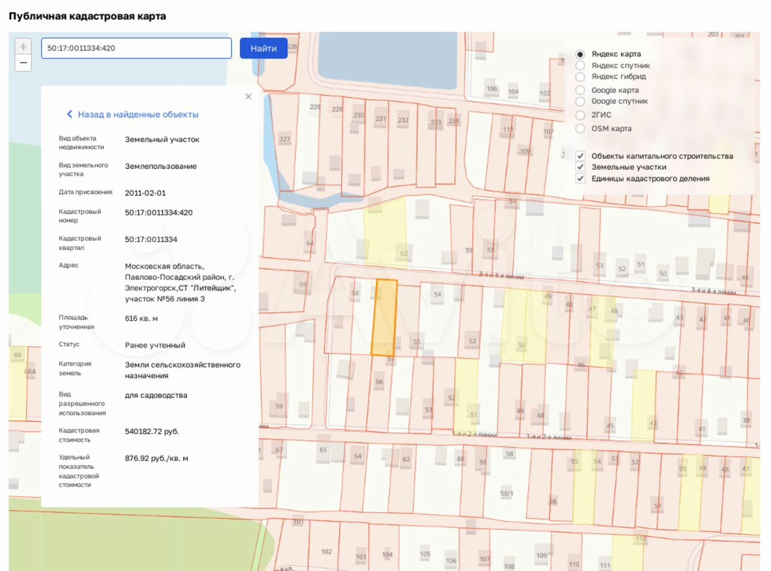Click the highlighted orange parcel on map
771x571 pixels.
384,317
